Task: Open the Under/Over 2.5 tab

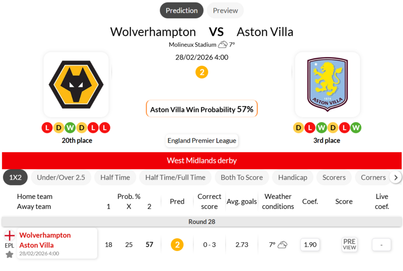Action: pyautogui.click(x=61, y=177)
